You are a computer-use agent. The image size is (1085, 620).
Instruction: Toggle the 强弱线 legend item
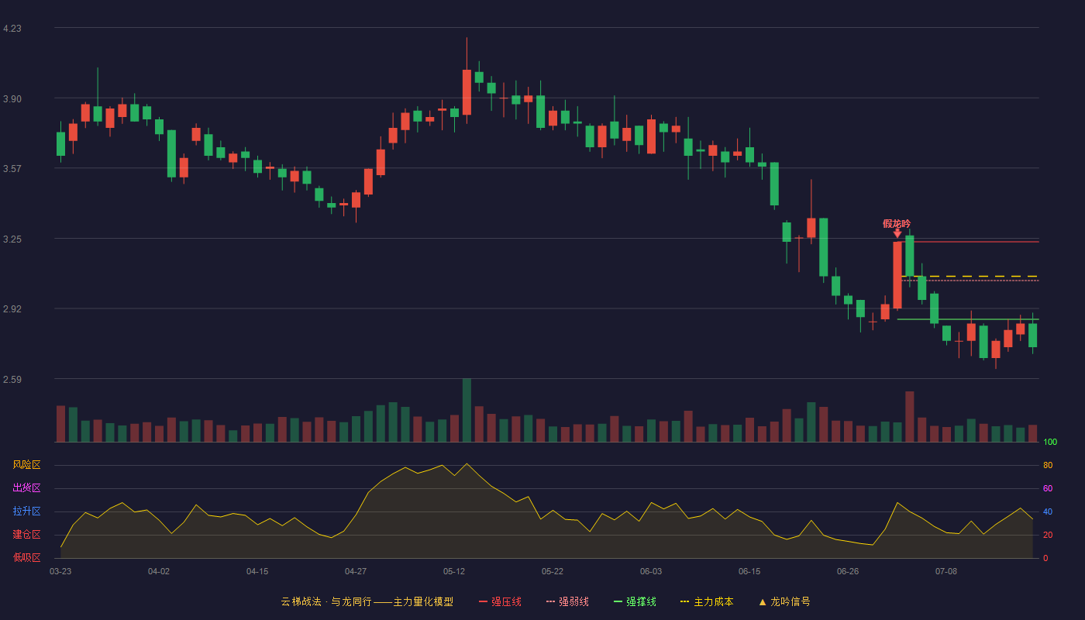(567, 601)
